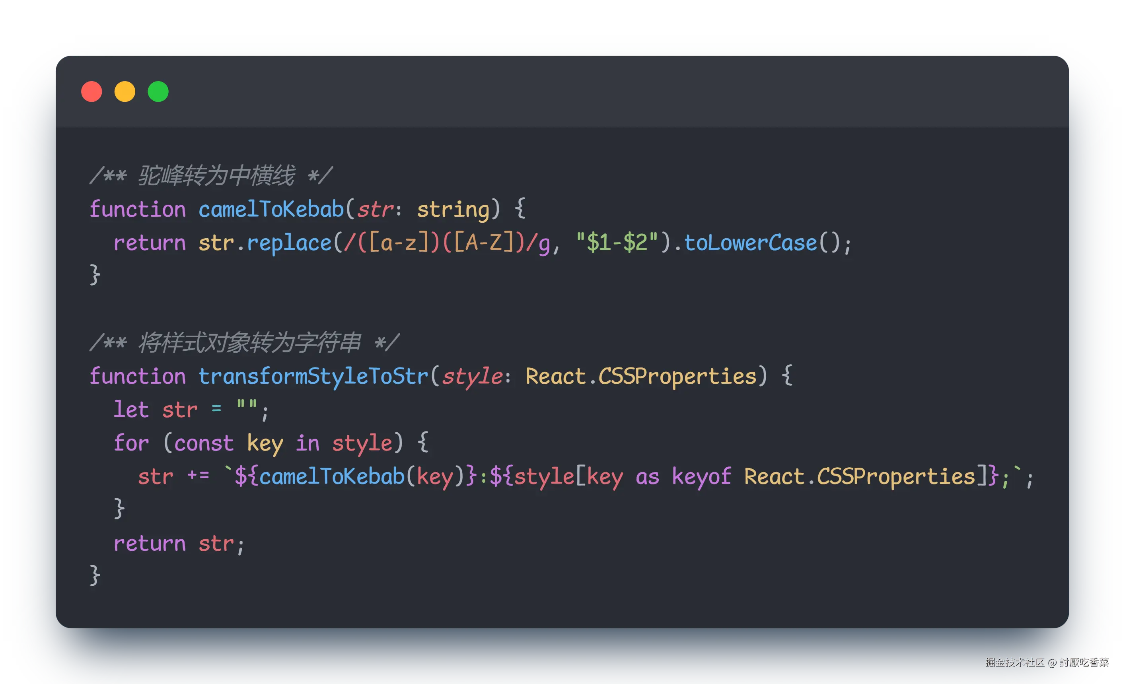Click the red close dot
1125x684 pixels.
[x=91, y=91]
